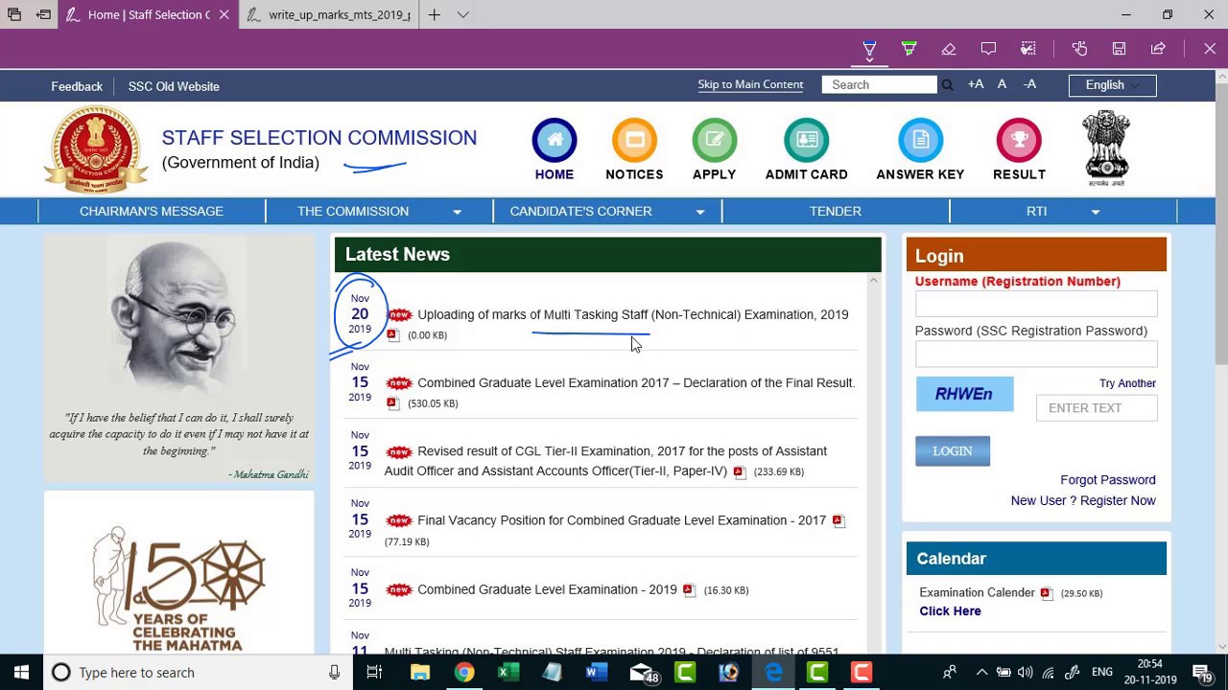Increase font size with +A

(976, 84)
